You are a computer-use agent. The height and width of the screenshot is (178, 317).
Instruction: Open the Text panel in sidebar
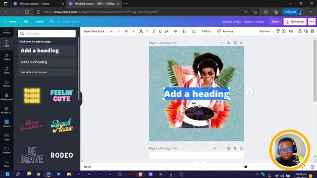coord(6,44)
